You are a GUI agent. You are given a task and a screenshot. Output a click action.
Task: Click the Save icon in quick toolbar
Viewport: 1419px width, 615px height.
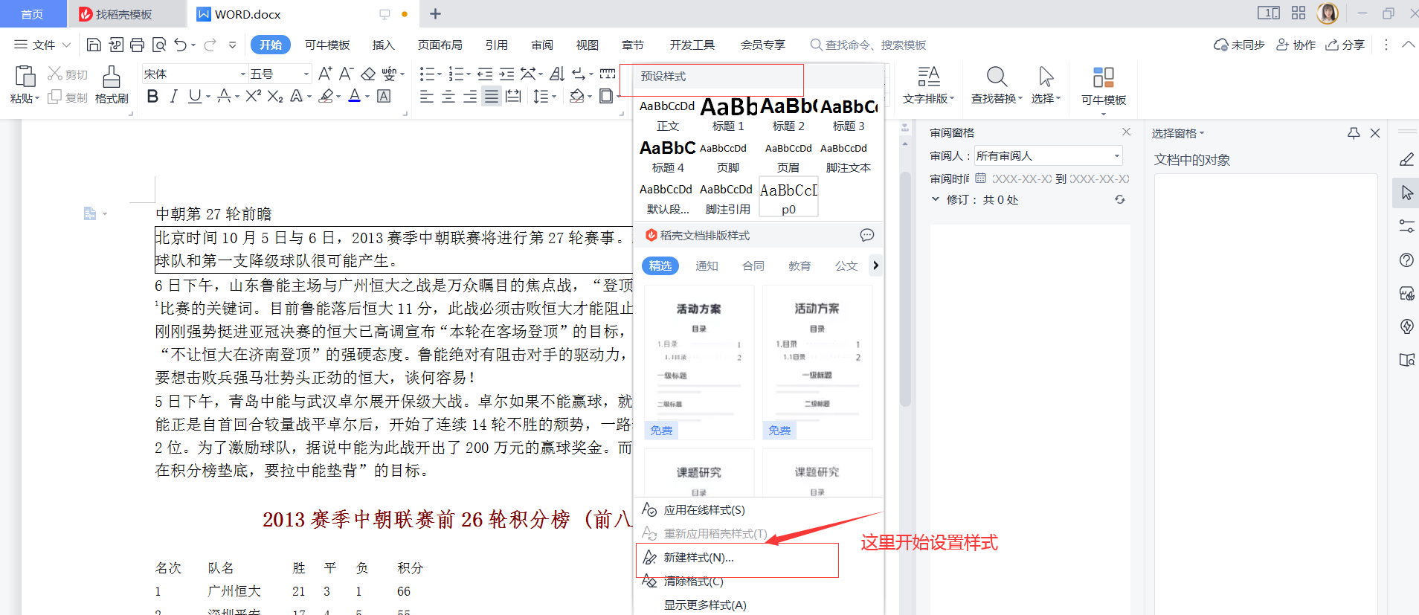coord(94,45)
